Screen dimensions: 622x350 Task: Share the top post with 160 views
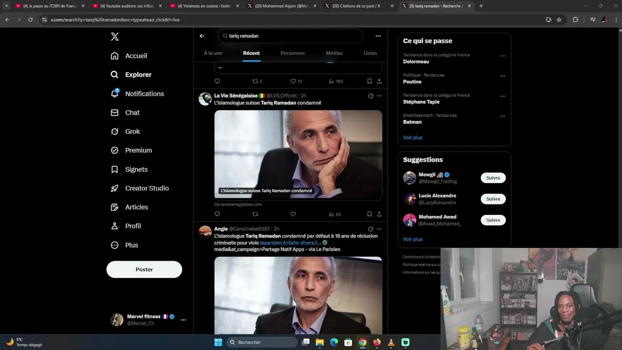point(379,81)
